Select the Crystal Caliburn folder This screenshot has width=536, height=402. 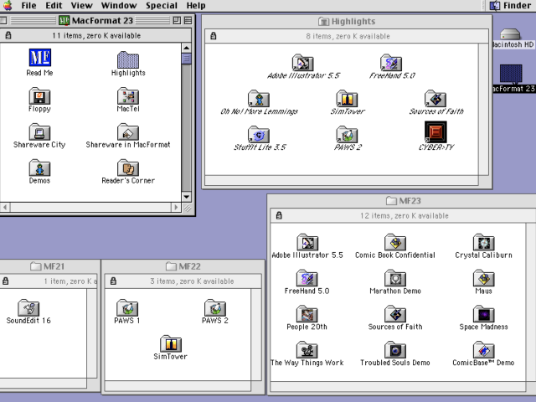(x=484, y=242)
